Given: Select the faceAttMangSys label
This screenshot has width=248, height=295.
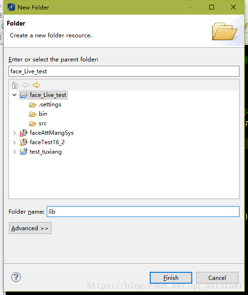Looking at the screenshot, I should click(51, 133).
